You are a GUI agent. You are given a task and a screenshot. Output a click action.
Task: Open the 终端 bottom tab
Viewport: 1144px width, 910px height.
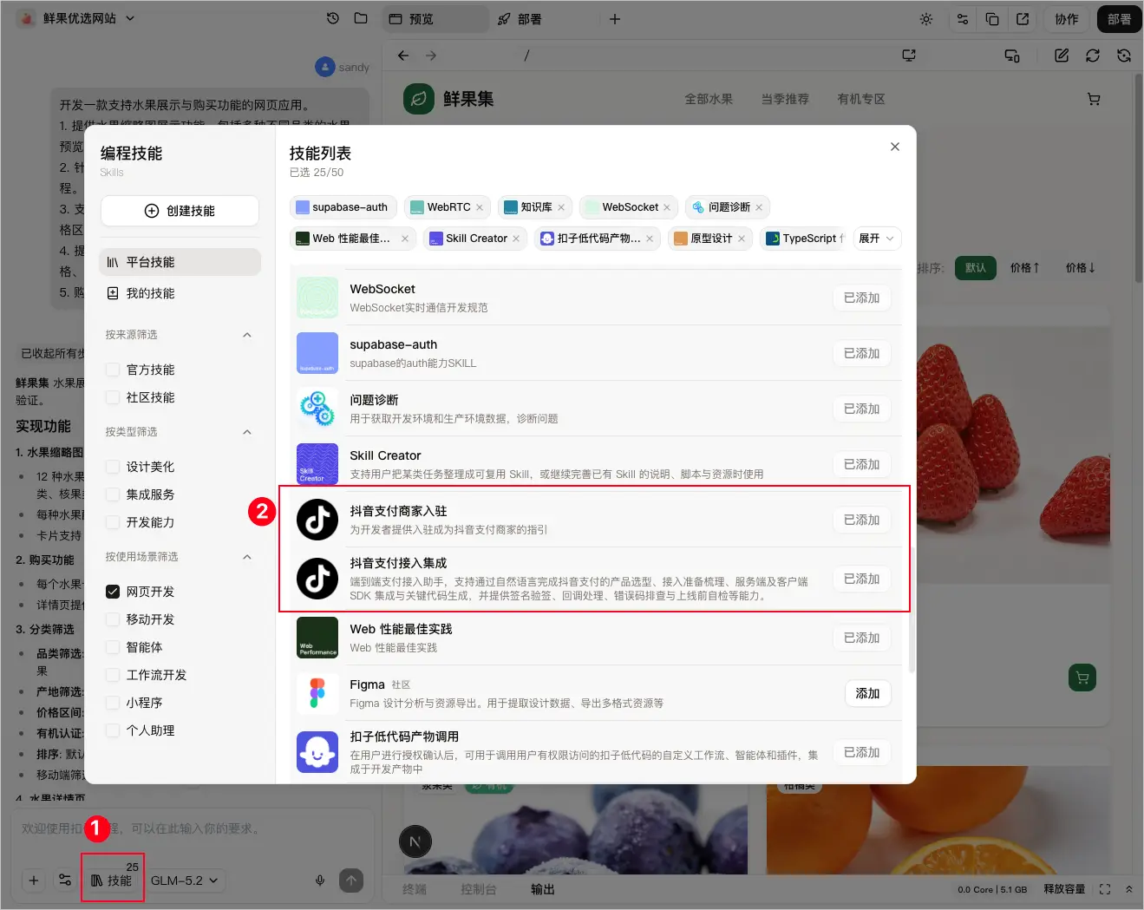pos(415,889)
